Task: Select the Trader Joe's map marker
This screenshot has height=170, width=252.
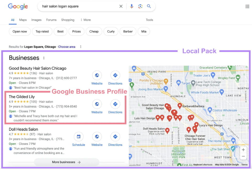Action: point(213,75)
